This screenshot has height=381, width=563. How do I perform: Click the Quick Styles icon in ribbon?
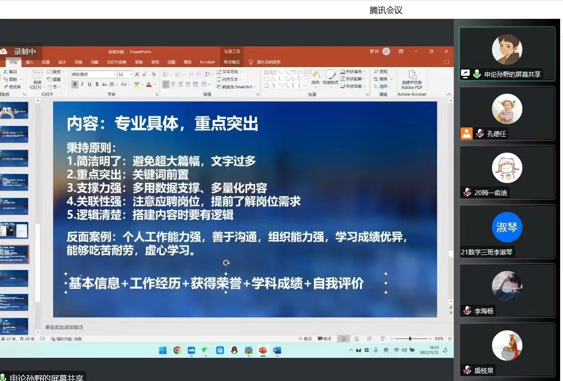(x=331, y=75)
